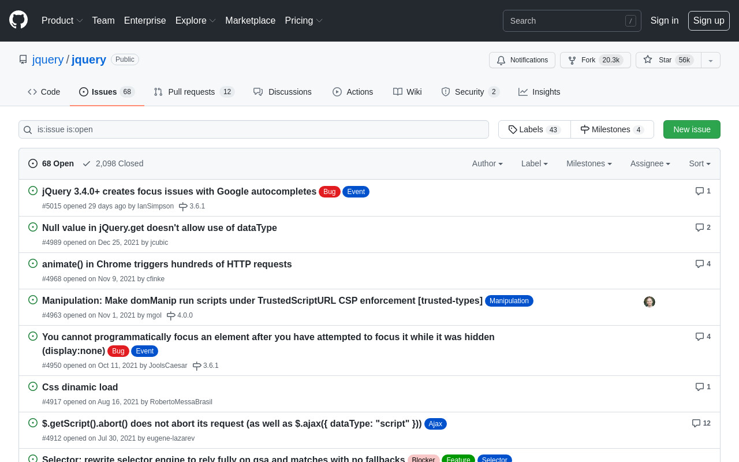Click the open status icon of issue #4989
This screenshot has width=739, height=462.
(x=33, y=227)
